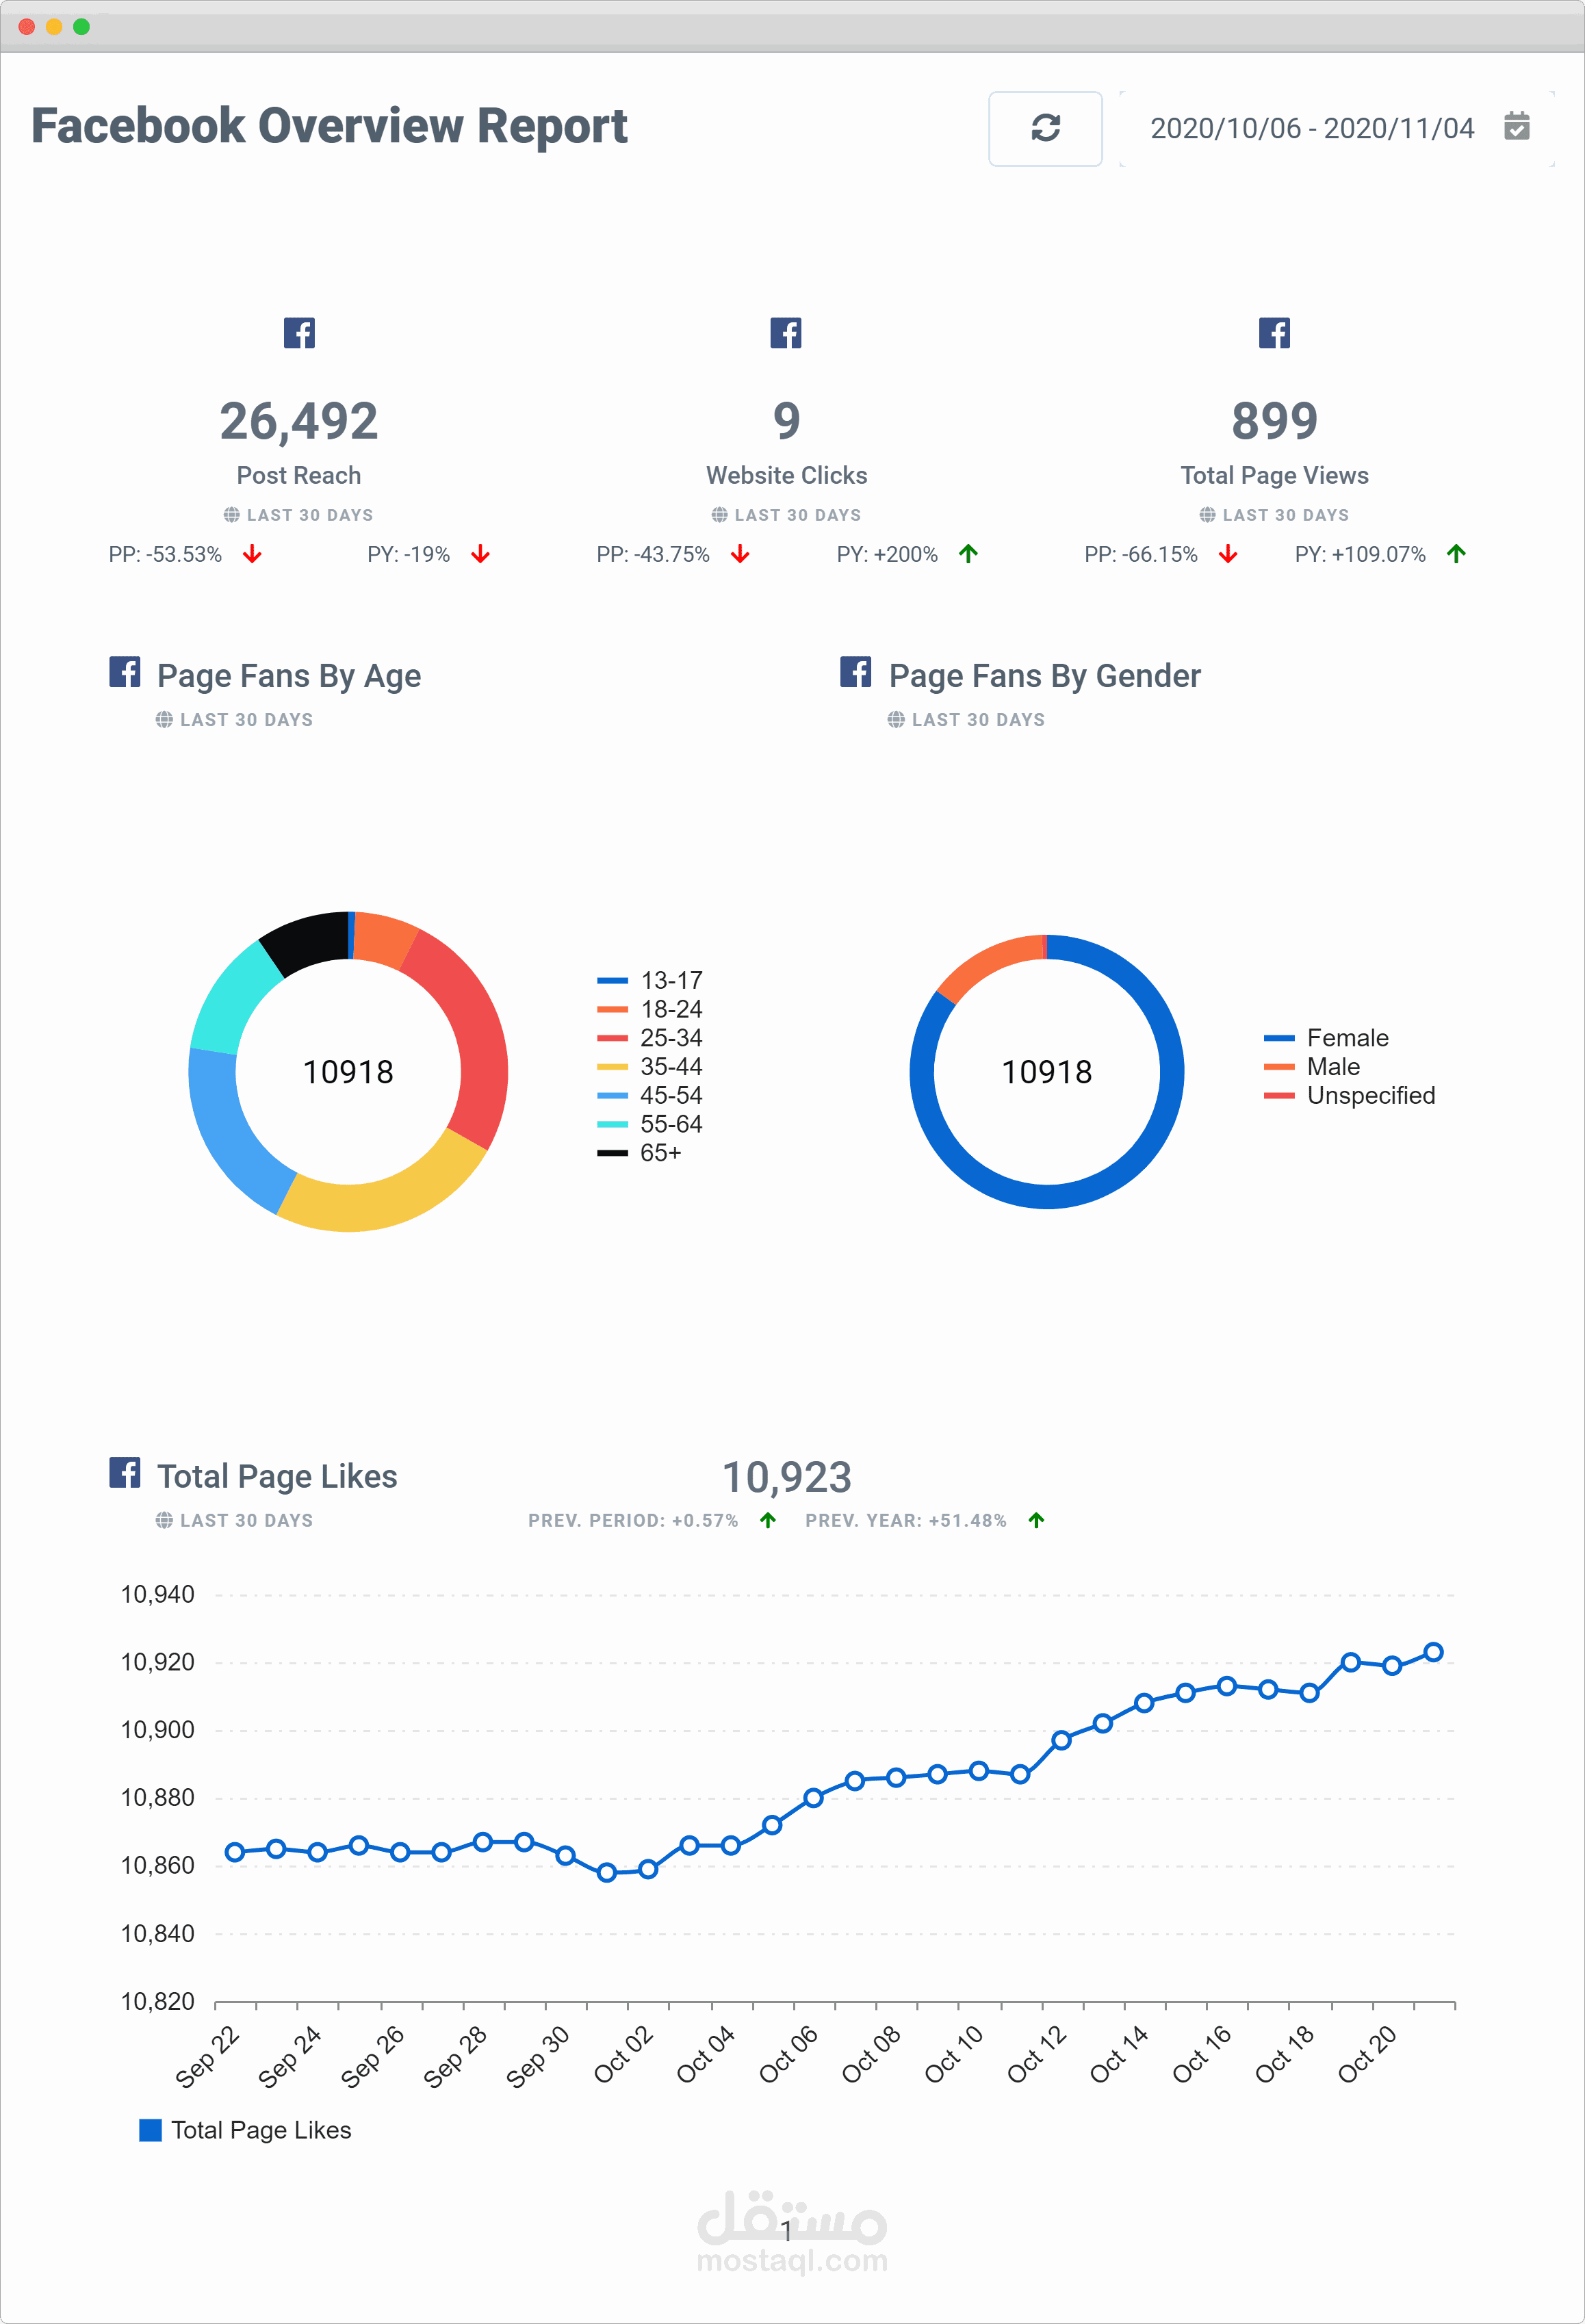Click the Website Clicks label

click(x=787, y=476)
